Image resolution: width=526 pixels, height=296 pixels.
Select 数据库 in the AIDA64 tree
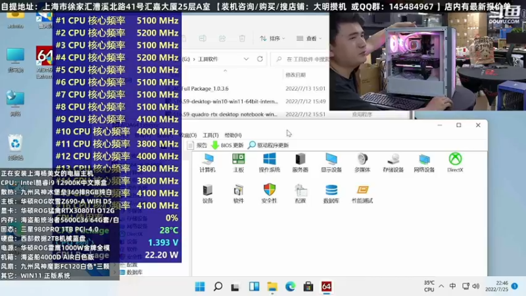pos(131,272)
